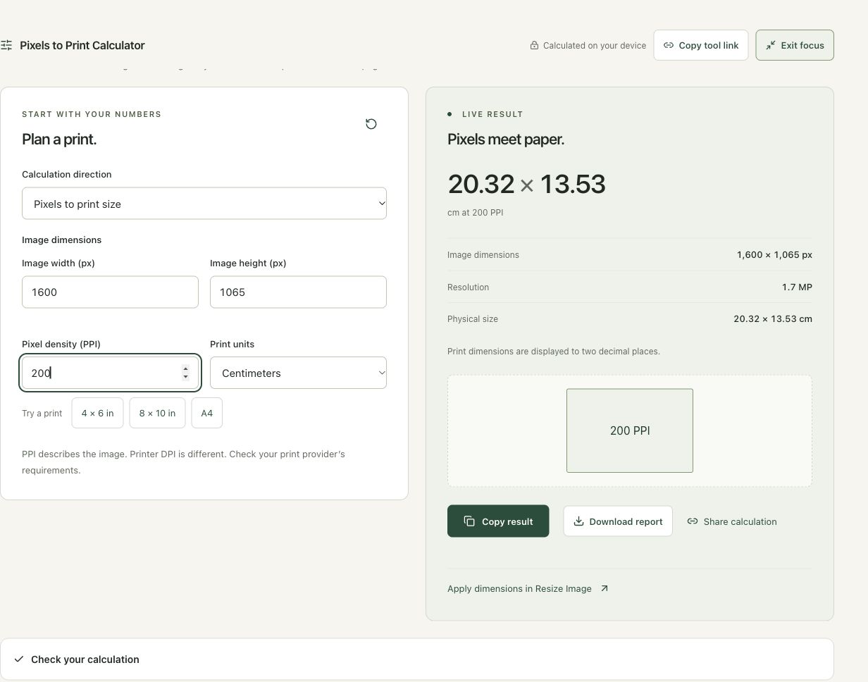Click the 'Calculated on your device' text
The image size is (868, 682).
[x=595, y=45]
